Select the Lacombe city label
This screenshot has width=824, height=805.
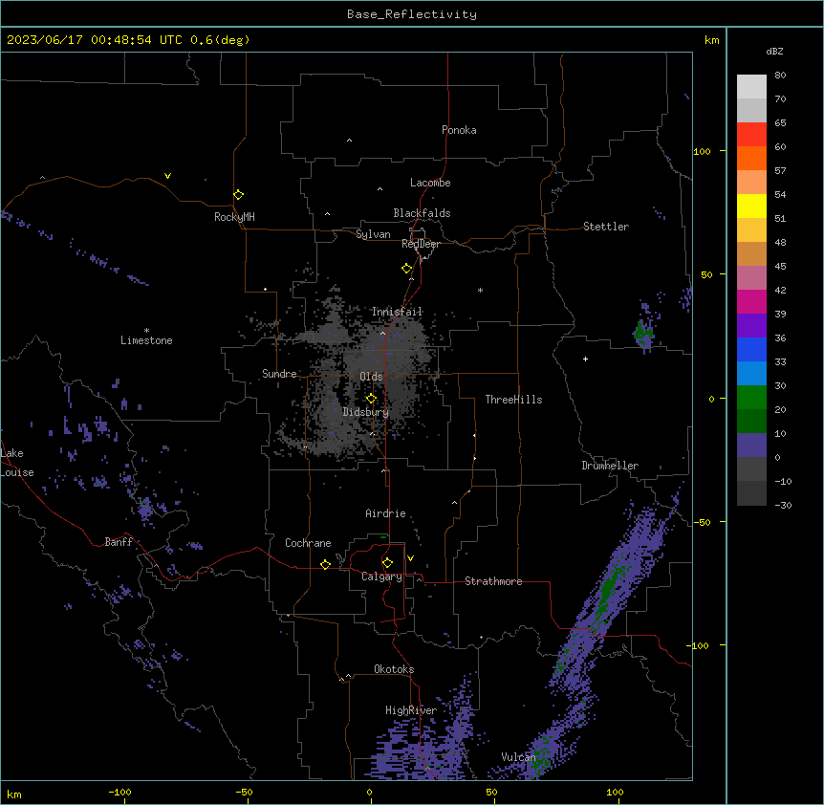430,183
